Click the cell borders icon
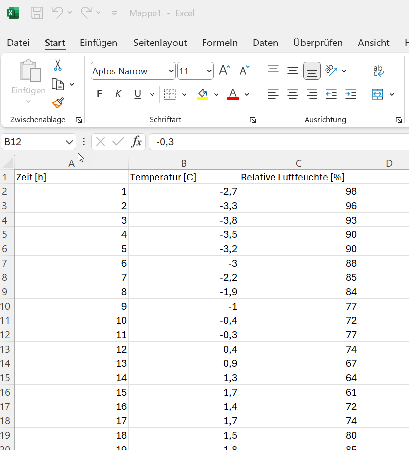The height and width of the screenshot is (450, 409). coord(170,94)
